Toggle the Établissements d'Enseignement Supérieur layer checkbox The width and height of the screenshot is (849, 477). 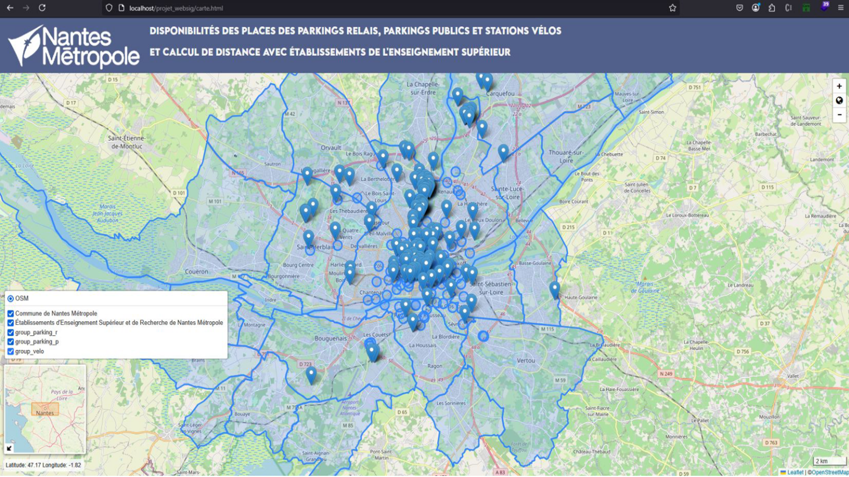click(x=11, y=323)
